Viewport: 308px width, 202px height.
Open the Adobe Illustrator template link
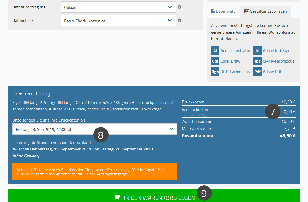coord(235,51)
